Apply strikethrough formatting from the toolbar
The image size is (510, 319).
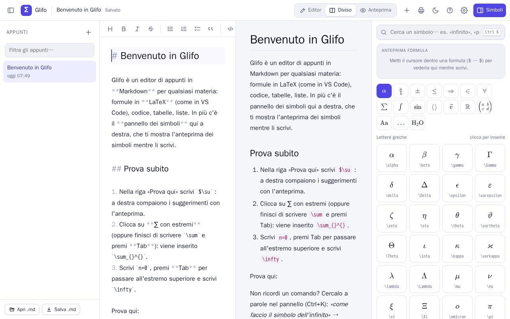click(151, 29)
